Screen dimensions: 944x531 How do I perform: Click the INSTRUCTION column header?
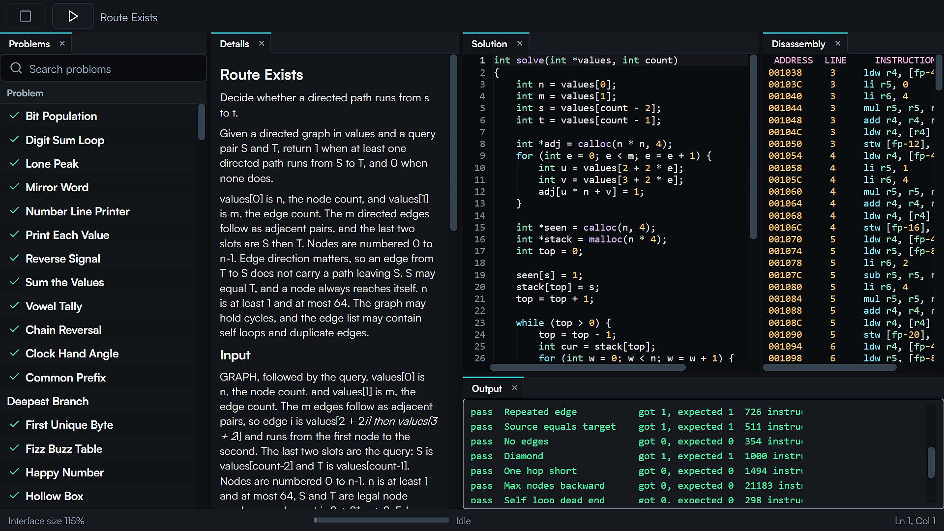tap(904, 60)
